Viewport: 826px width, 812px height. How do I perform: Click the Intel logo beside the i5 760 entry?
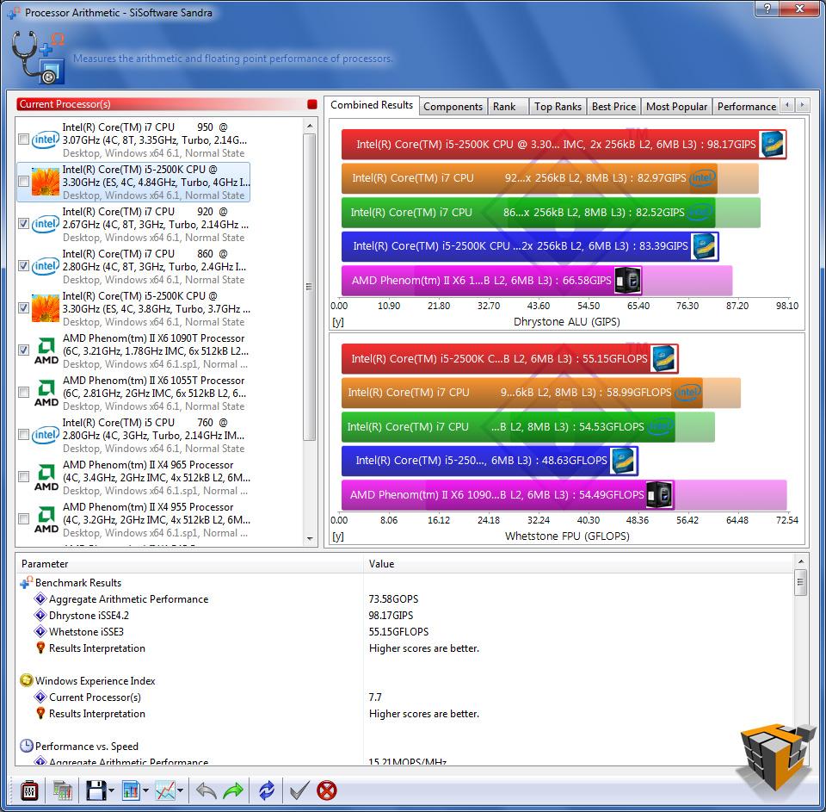pyautogui.click(x=46, y=435)
